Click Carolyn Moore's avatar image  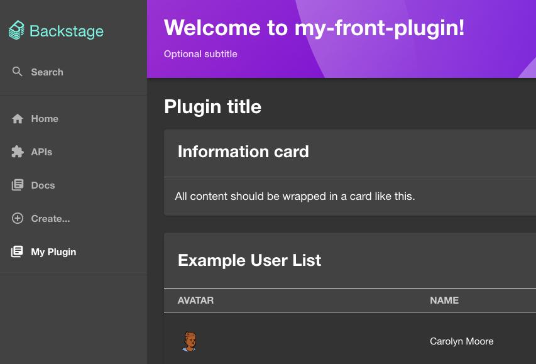(x=189, y=341)
